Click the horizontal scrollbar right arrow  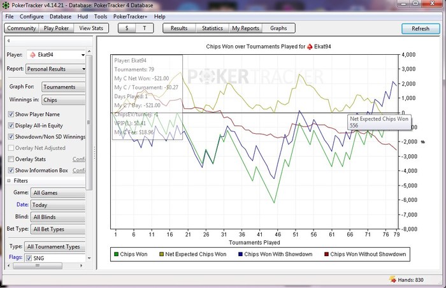[81, 266]
